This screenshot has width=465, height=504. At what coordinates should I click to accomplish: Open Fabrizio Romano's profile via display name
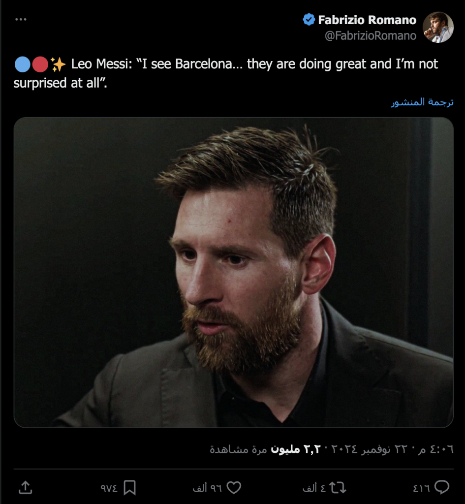point(367,20)
